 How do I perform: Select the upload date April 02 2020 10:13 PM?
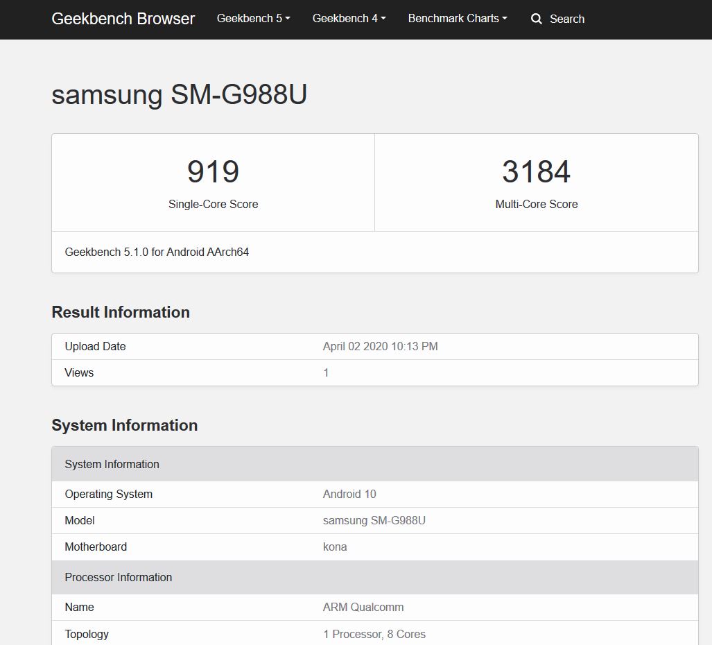(380, 346)
